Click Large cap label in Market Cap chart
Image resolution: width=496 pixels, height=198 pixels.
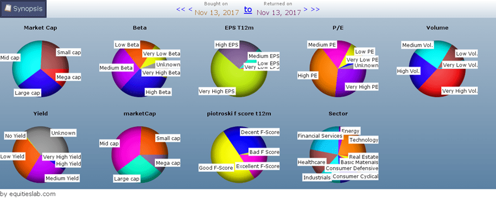27,93
